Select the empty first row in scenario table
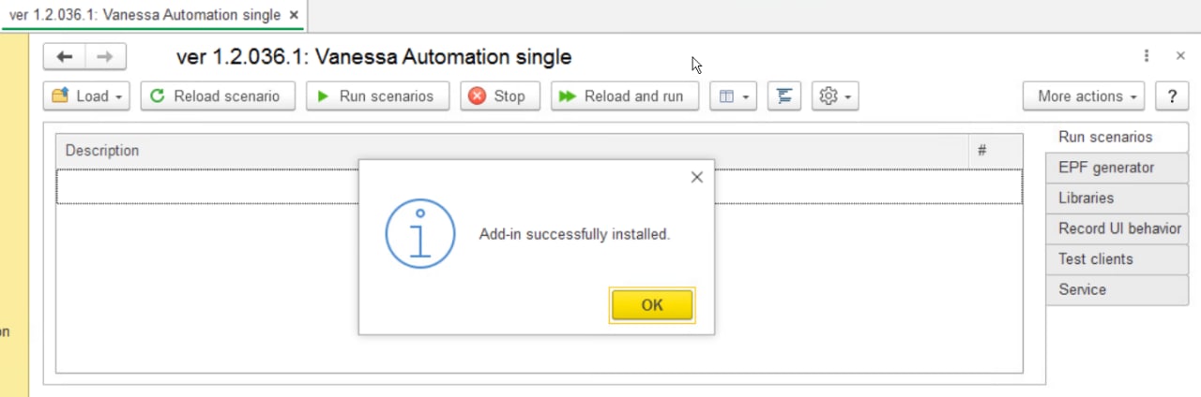 [540, 186]
